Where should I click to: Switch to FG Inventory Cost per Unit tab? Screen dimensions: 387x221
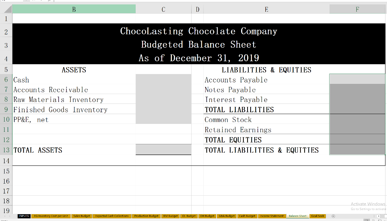pos(51,216)
